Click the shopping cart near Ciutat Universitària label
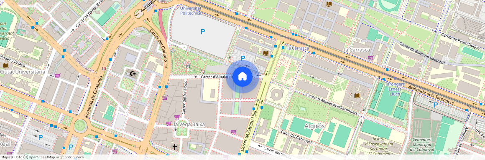 tap(57, 75)
